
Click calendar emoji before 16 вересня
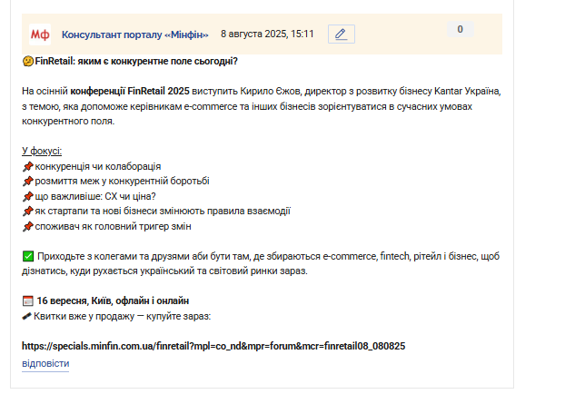coord(28,300)
